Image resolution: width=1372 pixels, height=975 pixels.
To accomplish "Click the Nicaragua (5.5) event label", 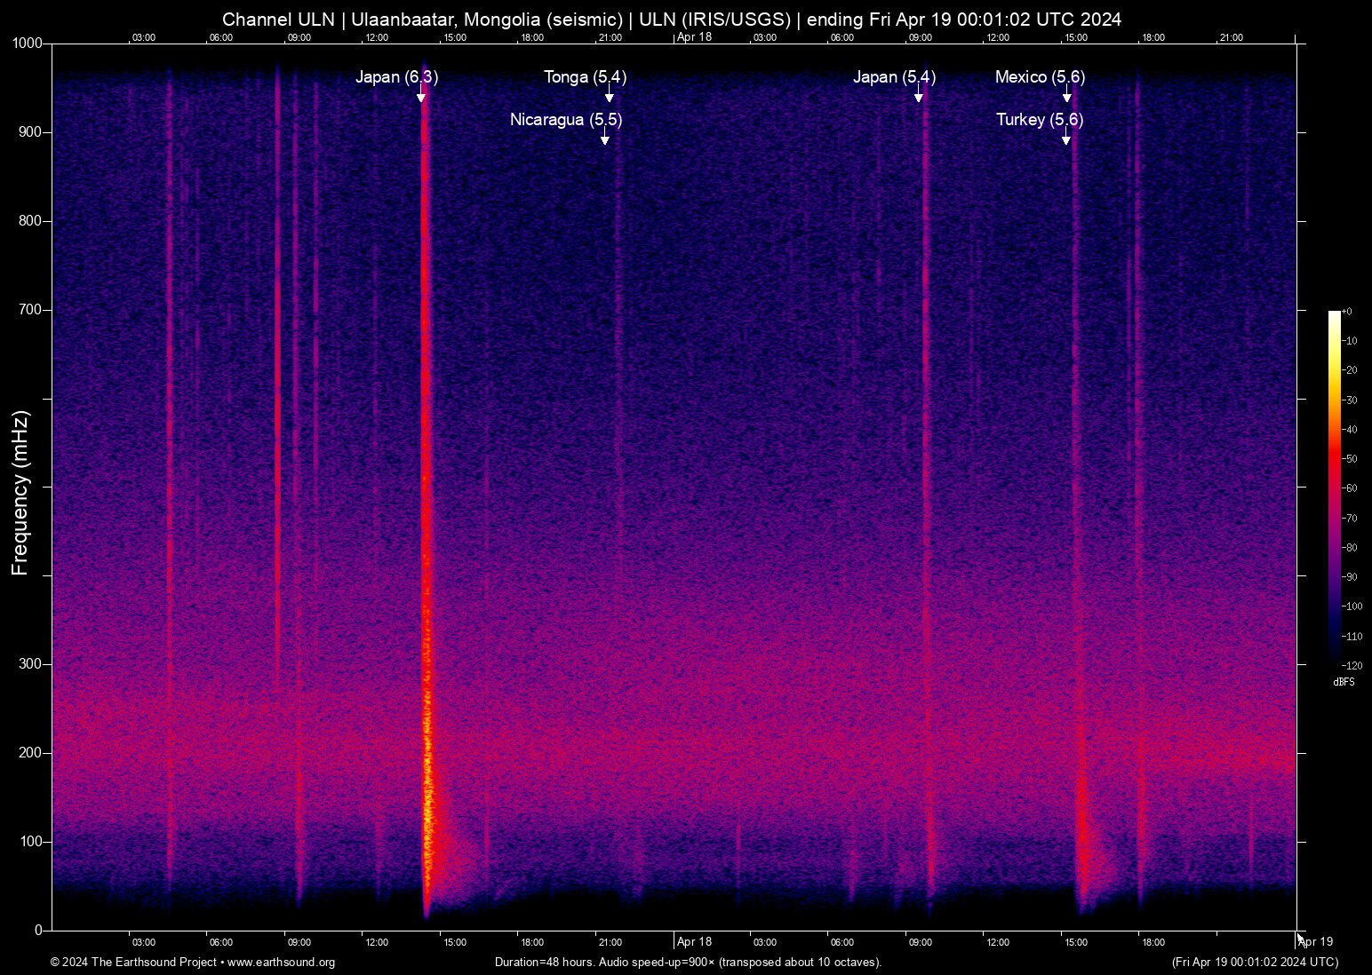I will [565, 120].
